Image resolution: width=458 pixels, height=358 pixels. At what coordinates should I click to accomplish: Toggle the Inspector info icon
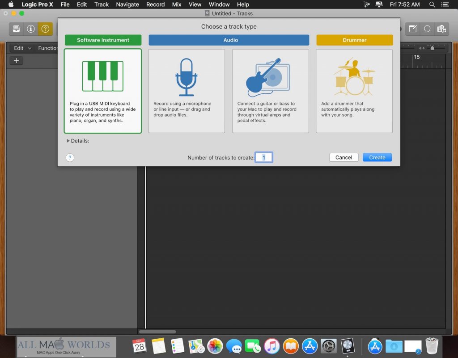tap(31, 29)
